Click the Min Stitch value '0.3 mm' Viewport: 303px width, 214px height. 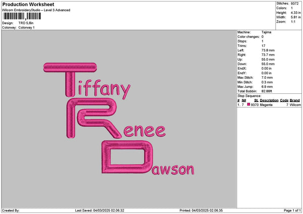tap(267, 82)
